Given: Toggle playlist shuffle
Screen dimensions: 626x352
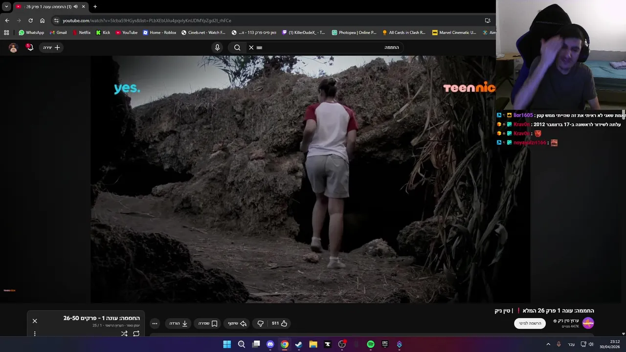Looking at the screenshot, I should 124,333.
